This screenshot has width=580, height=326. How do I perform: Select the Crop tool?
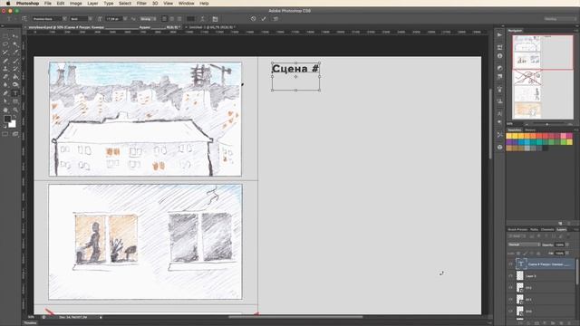tap(5, 53)
